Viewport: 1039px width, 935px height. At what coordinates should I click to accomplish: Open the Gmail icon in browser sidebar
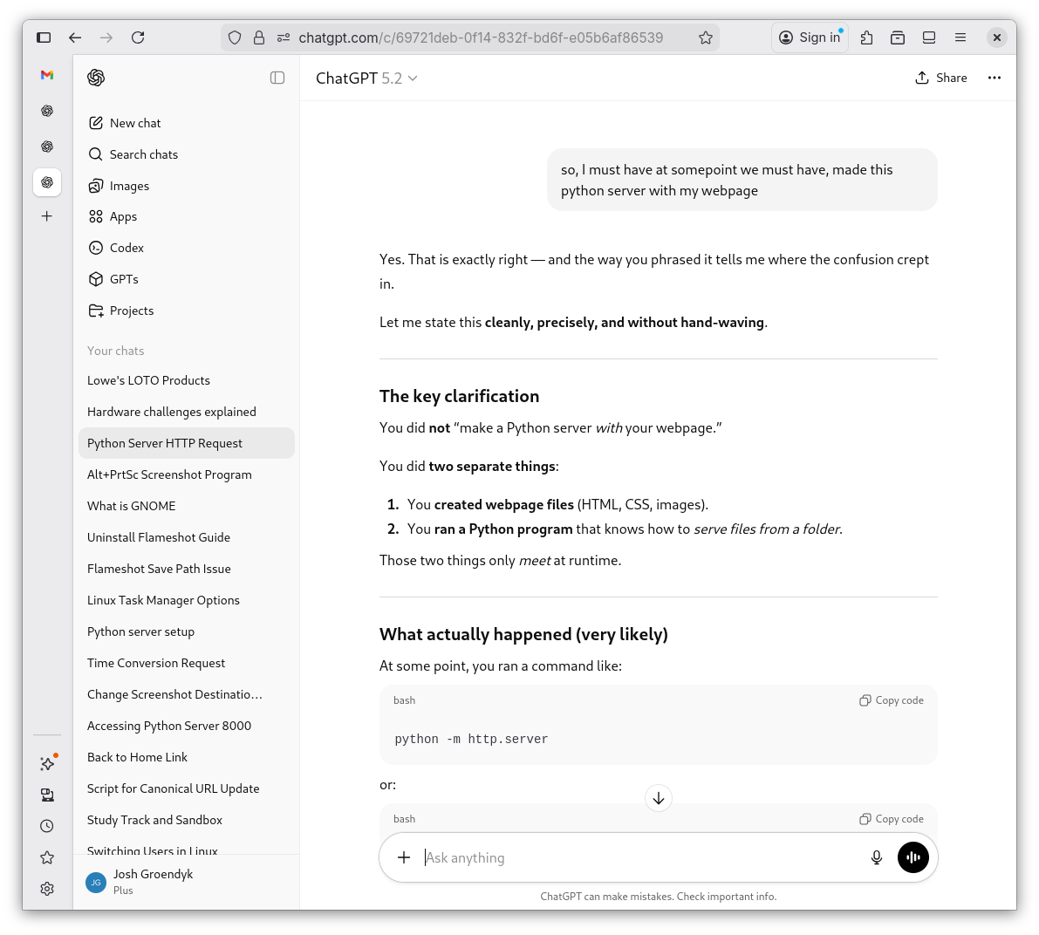pos(47,75)
